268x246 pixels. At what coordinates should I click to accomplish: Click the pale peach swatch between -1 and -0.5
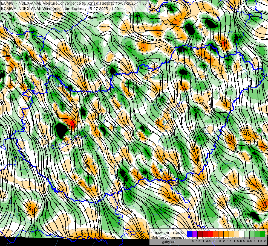237,234
